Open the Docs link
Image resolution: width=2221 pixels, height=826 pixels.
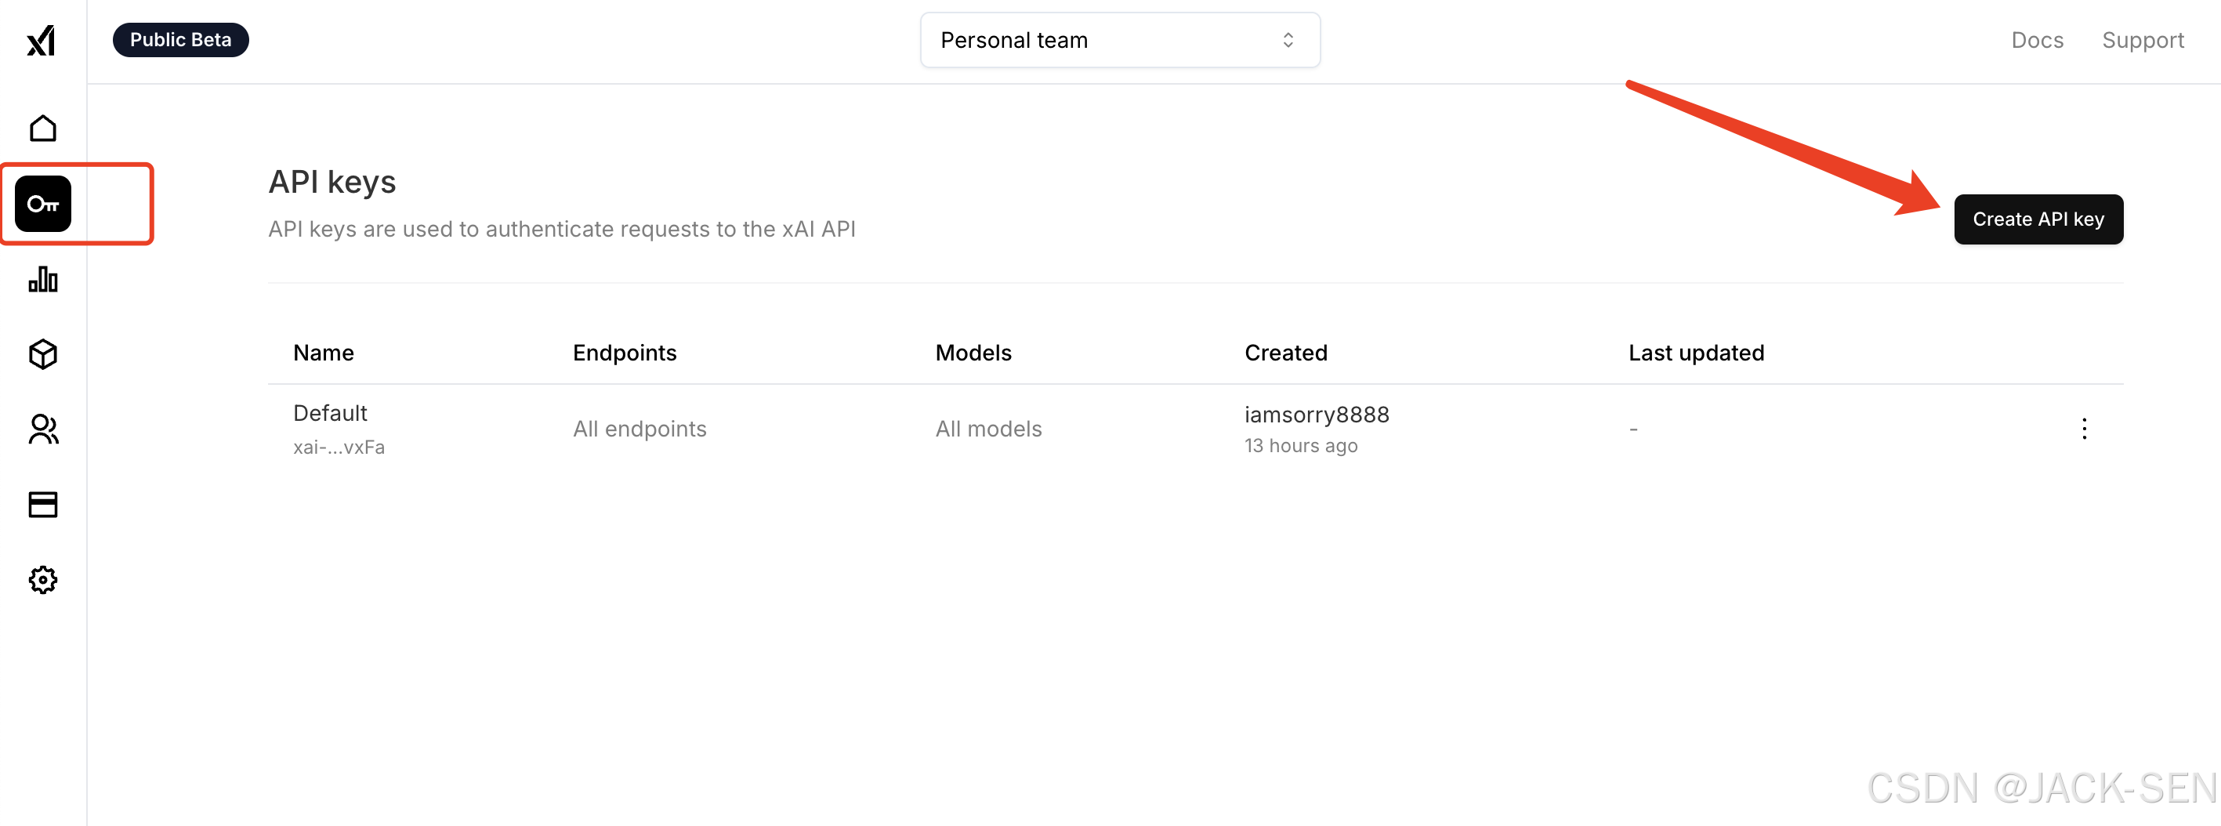pos(2038,40)
